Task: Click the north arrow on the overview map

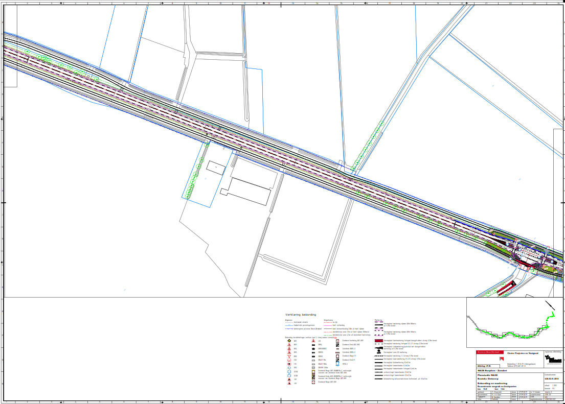Action: tap(550, 305)
